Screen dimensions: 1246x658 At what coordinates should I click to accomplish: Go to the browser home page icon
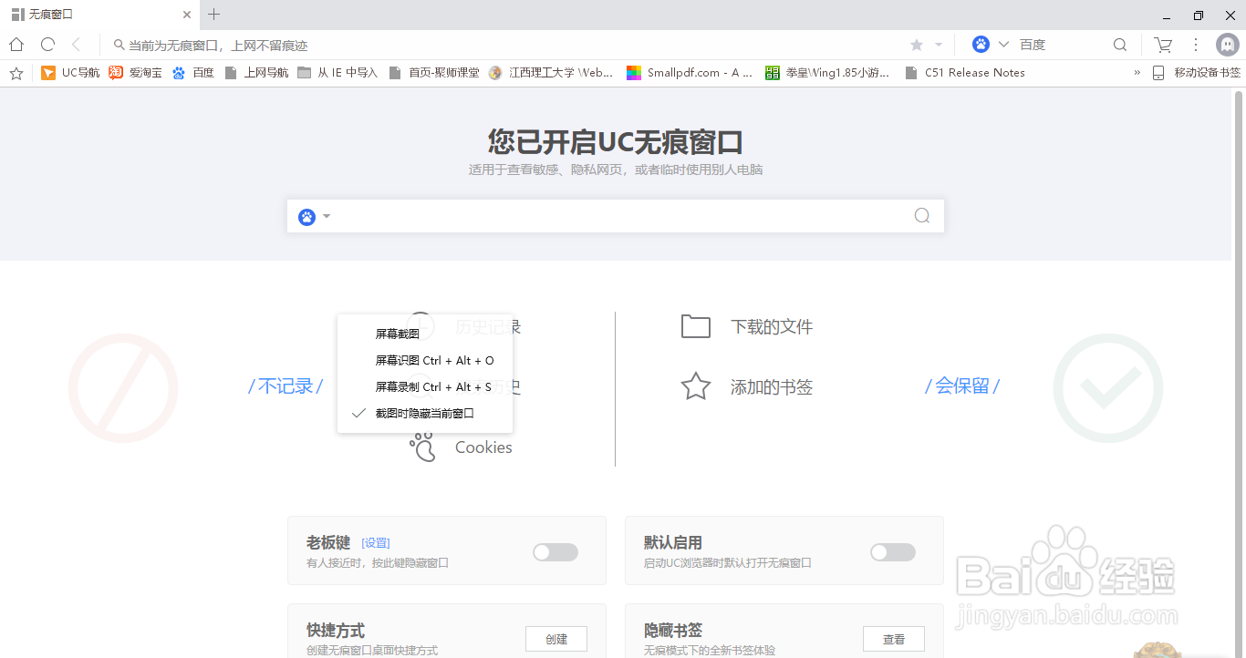tap(16, 45)
